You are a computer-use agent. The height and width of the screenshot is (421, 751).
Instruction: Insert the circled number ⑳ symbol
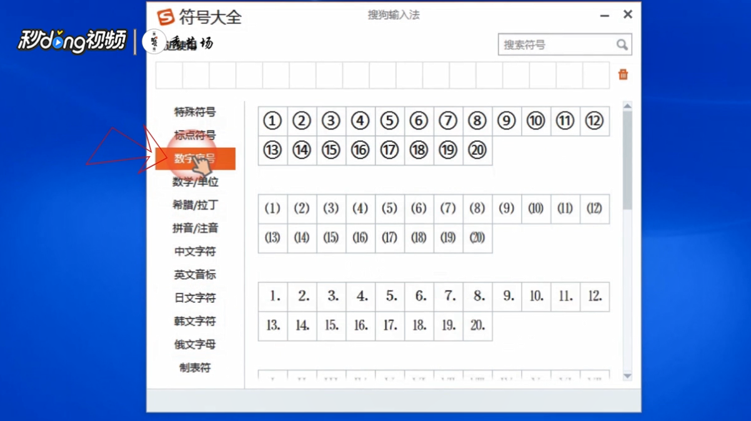[x=477, y=150]
